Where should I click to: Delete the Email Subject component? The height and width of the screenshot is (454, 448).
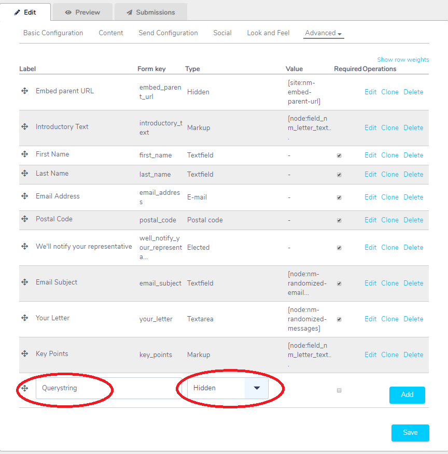(x=413, y=283)
